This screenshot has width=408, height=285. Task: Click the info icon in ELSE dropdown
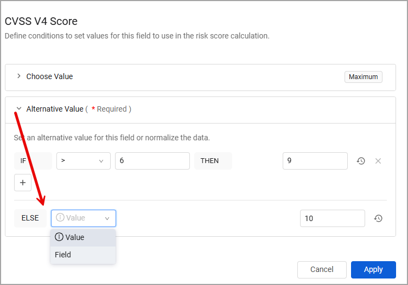60,218
